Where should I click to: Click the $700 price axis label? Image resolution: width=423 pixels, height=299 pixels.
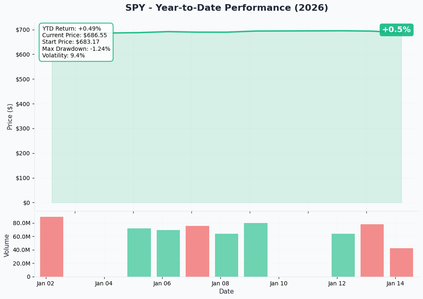[23, 30]
